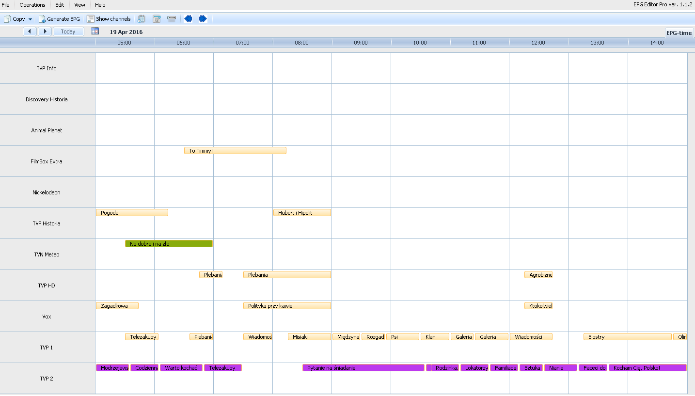The height and width of the screenshot is (396, 695).
Task: Open the File menu
Action: [x=5, y=5]
